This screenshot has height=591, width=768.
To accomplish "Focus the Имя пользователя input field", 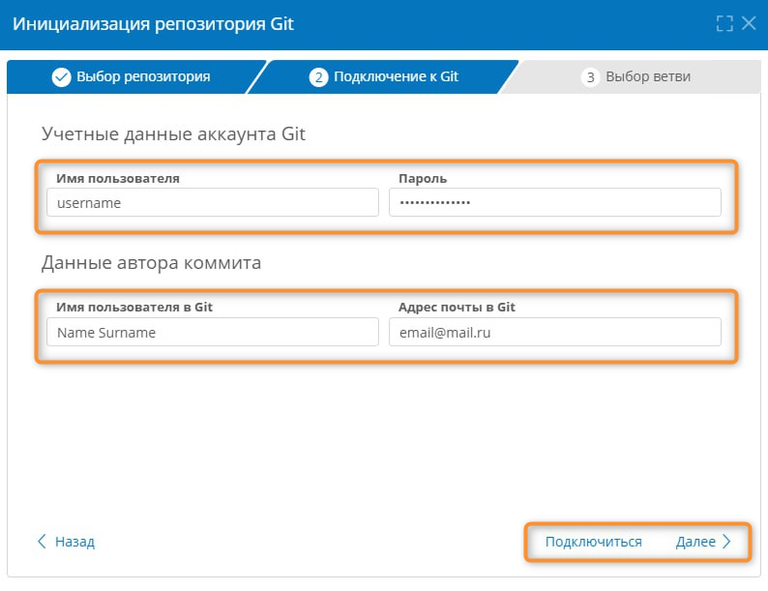I will [x=213, y=202].
